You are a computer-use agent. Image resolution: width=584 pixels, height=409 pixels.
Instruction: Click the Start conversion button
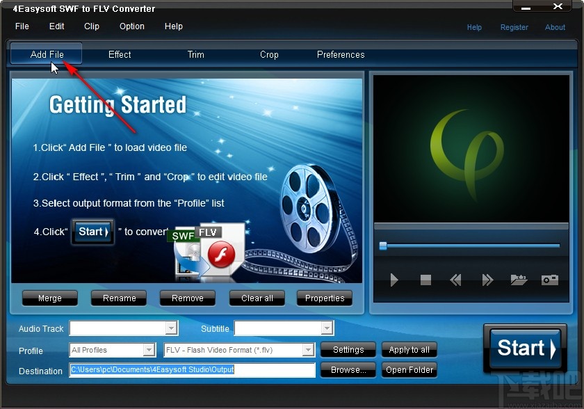[x=525, y=348]
